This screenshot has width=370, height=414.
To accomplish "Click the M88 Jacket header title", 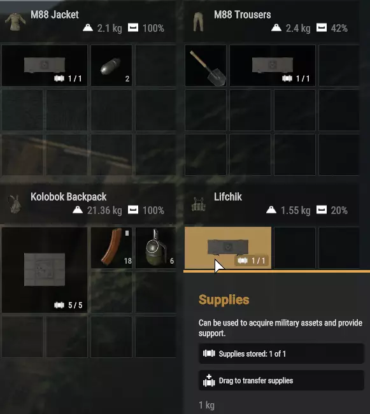I will tap(55, 15).
